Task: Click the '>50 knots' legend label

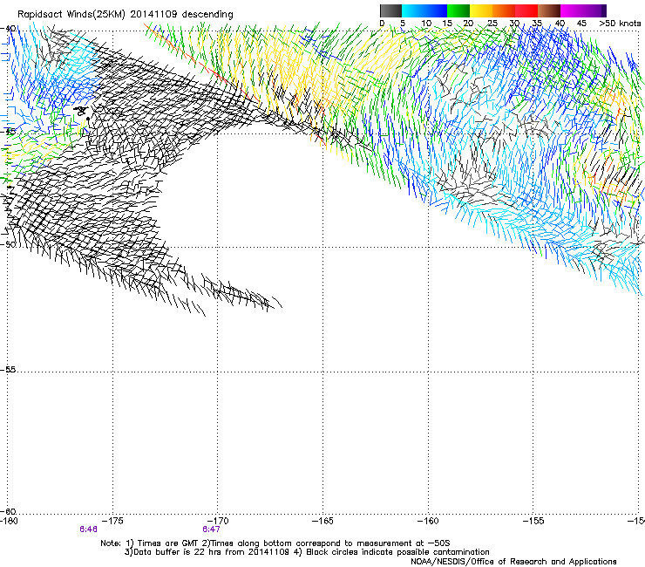Action: pyautogui.click(x=620, y=24)
